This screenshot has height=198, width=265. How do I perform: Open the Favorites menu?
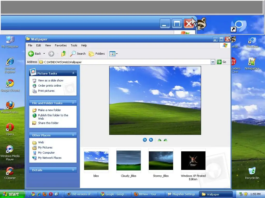(x=61, y=45)
